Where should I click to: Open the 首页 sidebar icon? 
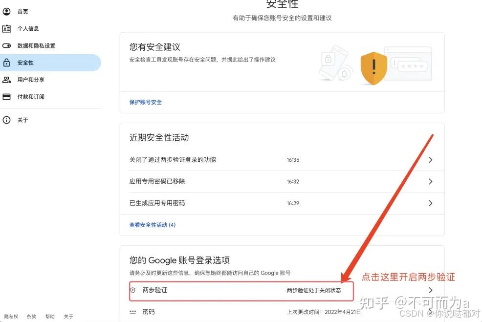click(x=6, y=11)
